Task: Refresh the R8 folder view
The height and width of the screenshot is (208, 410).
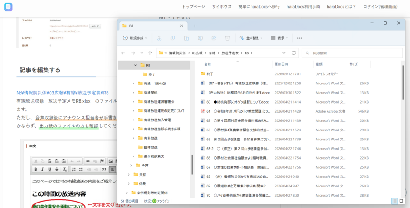Action: (294, 53)
